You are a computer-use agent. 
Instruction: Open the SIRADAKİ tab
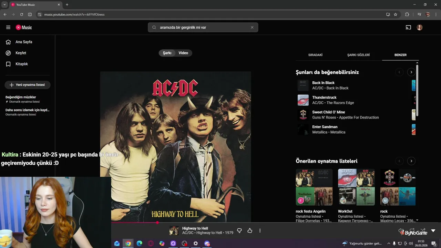coord(315,55)
